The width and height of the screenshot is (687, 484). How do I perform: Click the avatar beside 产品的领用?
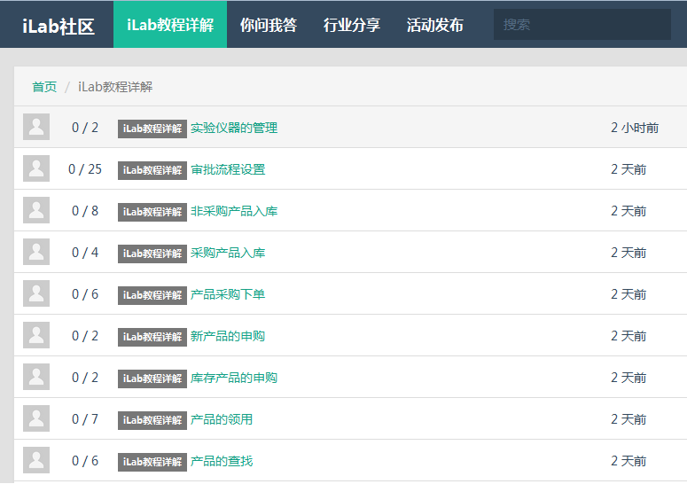[x=36, y=419]
